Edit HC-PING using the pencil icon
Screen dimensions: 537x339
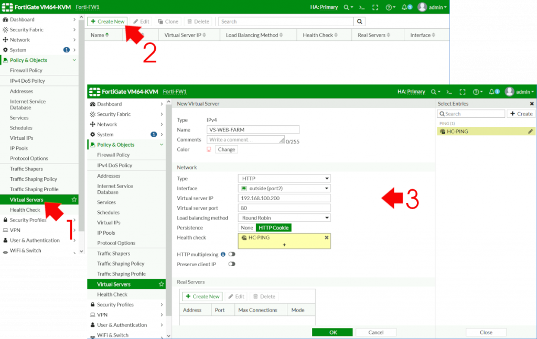(x=531, y=131)
